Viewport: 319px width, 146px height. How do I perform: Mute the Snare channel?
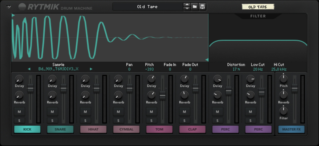52,112
